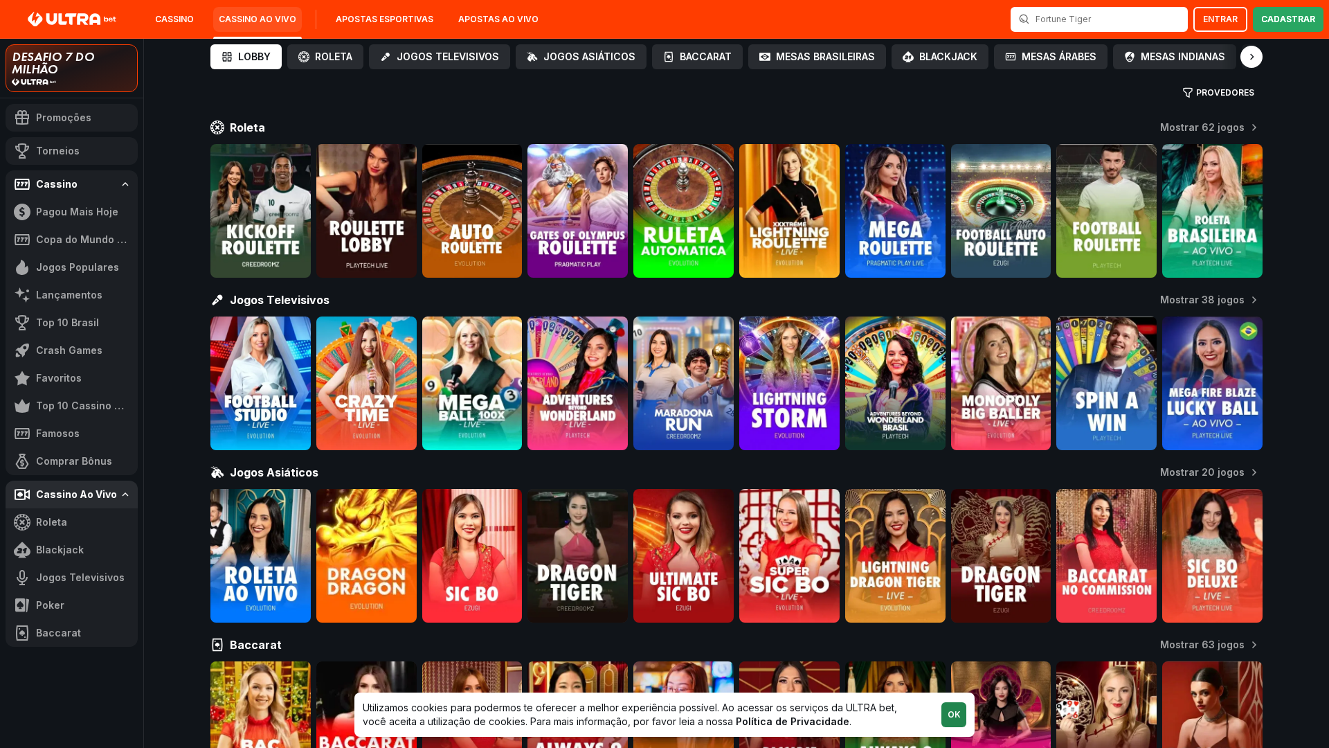The width and height of the screenshot is (1329, 748).
Task: Go to APOSTAS AO VIVO tab
Action: tap(498, 19)
